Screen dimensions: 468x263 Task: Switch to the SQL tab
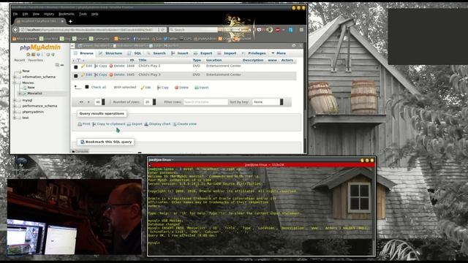[x=135, y=53]
